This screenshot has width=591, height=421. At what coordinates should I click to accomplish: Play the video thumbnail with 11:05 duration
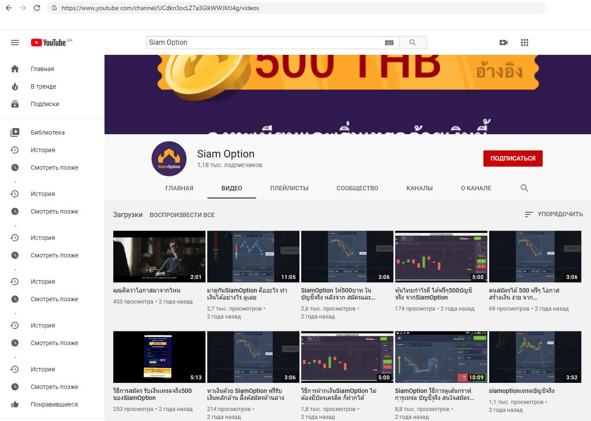[253, 257]
